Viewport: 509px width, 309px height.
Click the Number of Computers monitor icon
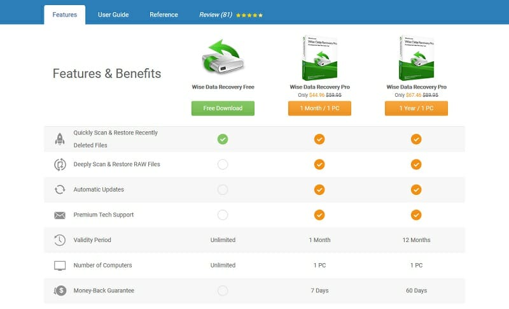(x=60, y=266)
